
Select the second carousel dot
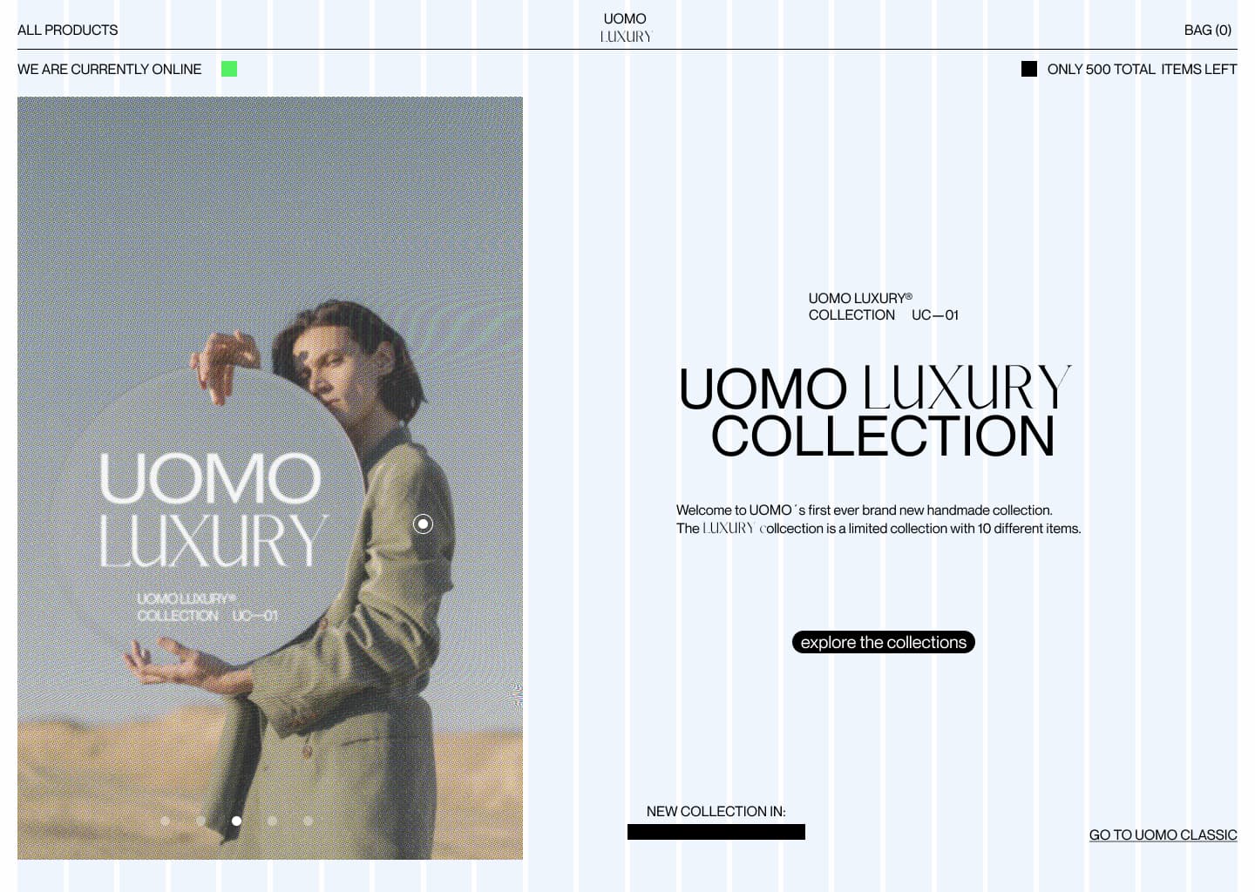[200, 821]
